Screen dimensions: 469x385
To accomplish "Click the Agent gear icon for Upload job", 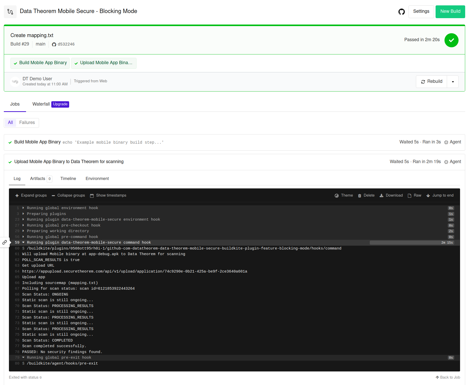I will (446, 162).
